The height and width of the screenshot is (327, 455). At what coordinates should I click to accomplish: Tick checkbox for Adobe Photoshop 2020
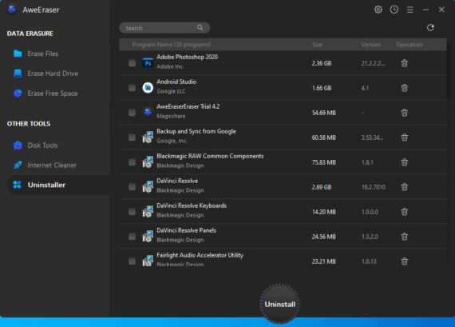132,63
